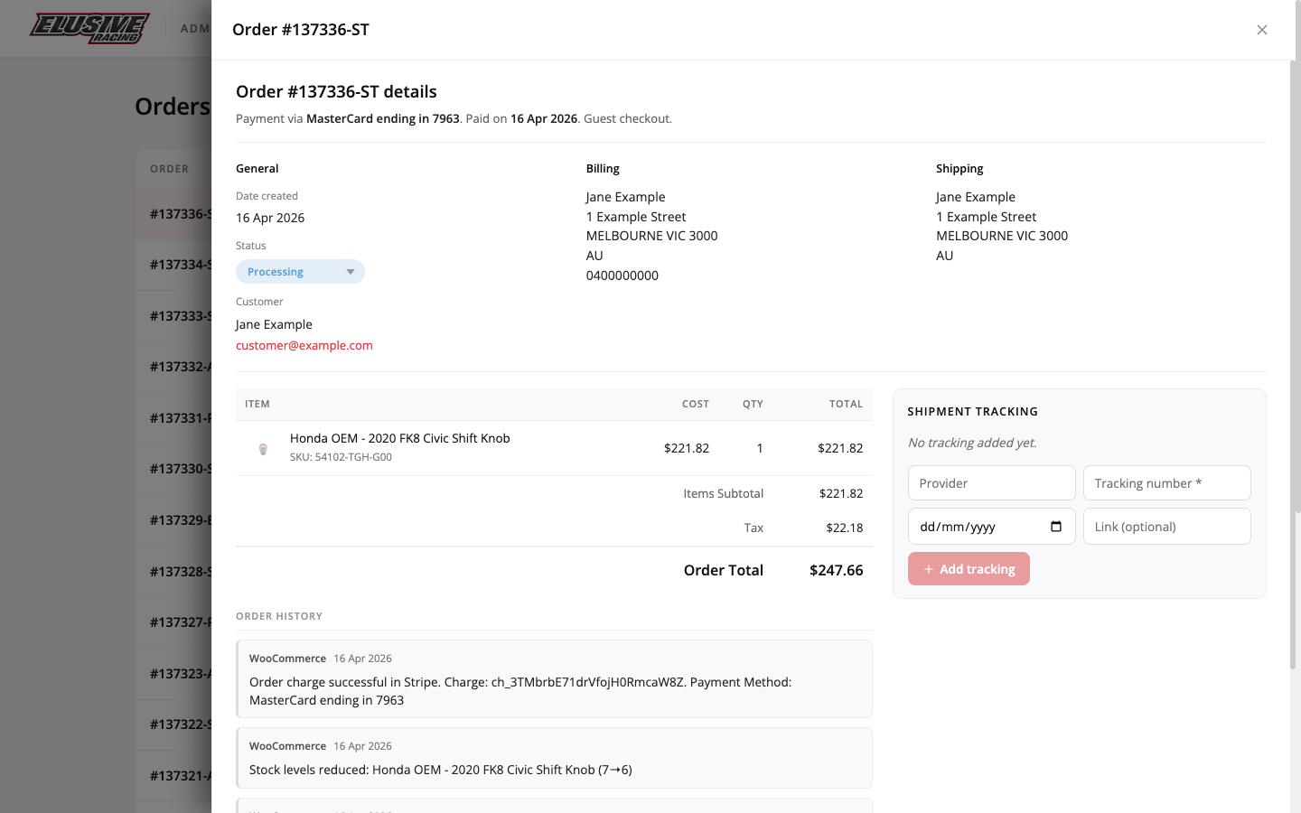Click the Honda shift knob product thumbnail
Screen dimensions: 1301x813
[x=263, y=448]
